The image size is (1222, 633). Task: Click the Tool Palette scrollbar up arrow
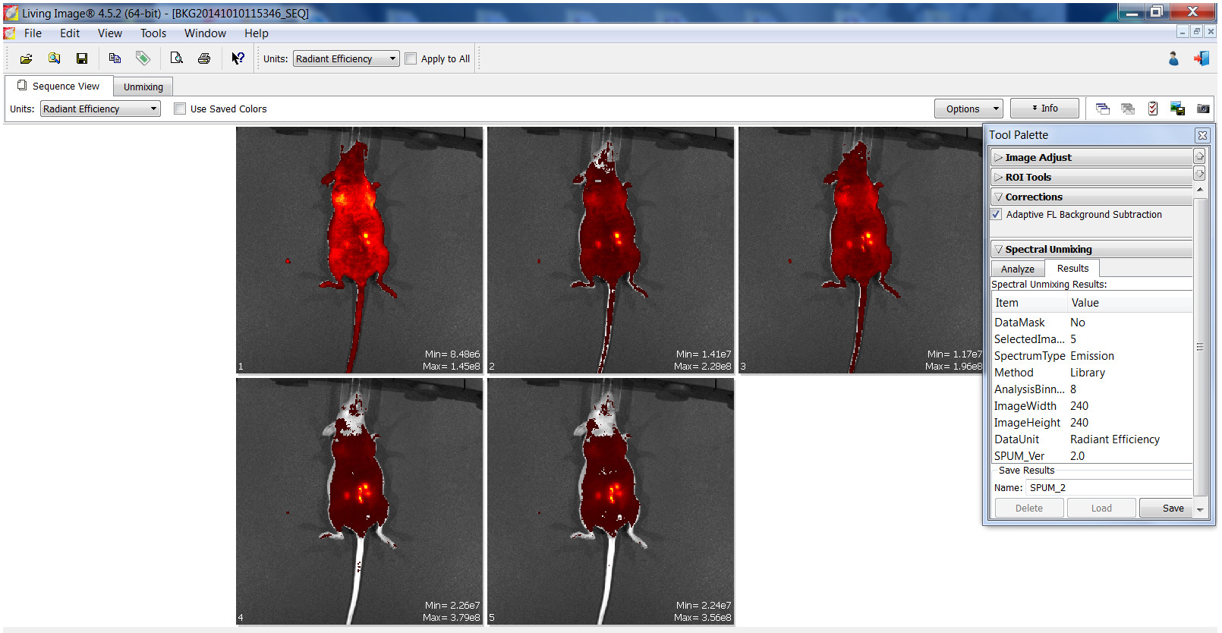click(1200, 190)
